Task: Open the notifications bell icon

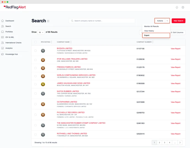Action: point(177,7)
